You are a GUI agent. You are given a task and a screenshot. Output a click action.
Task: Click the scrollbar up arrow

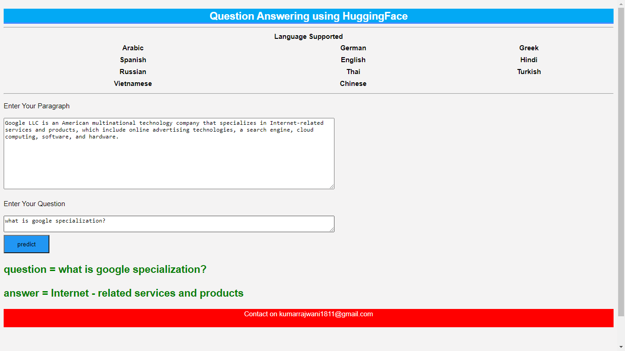click(621, 4)
